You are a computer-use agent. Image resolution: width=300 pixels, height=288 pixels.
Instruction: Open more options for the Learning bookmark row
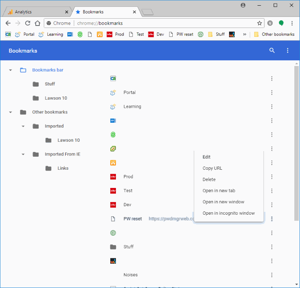(x=272, y=107)
